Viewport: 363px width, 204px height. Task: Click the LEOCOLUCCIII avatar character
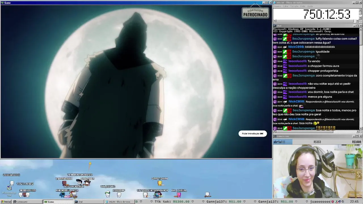[12, 183]
